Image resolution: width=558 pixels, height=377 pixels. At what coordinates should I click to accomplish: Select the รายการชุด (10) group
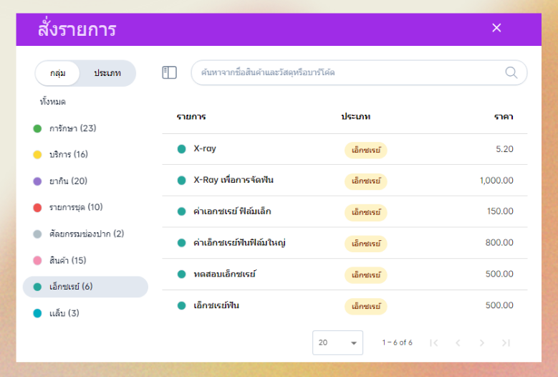pyautogui.click(x=85, y=208)
